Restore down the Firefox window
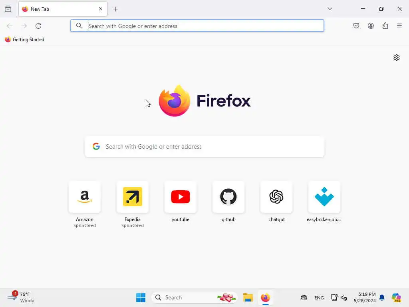 (x=381, y=9)
